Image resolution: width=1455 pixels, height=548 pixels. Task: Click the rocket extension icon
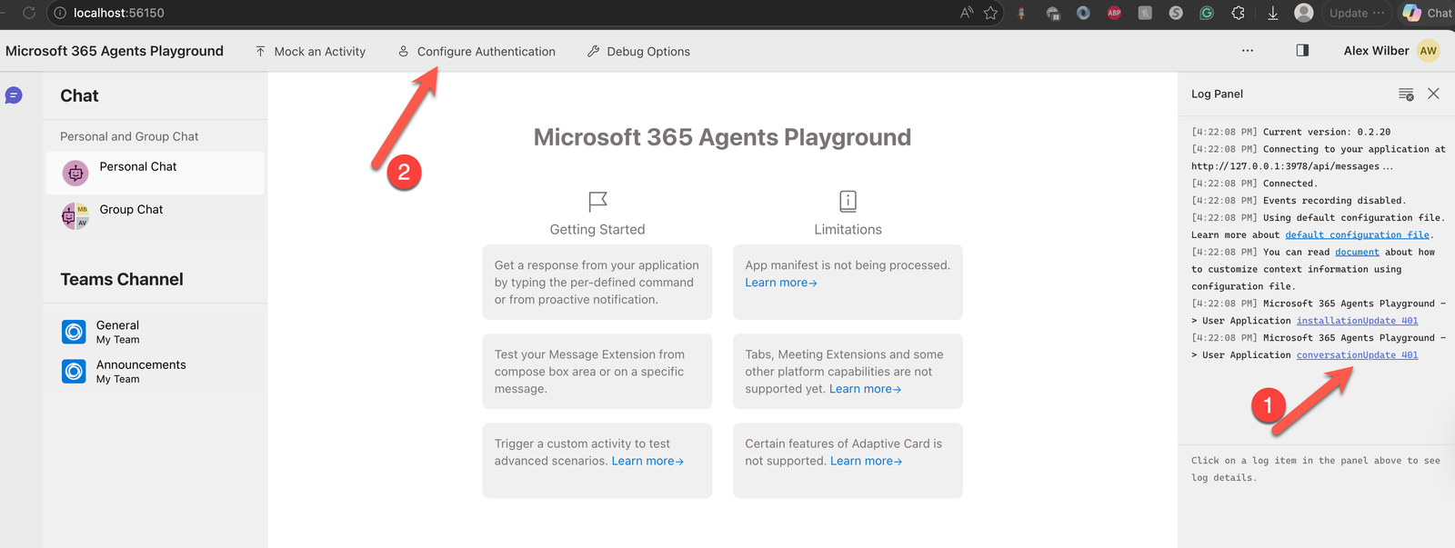[x=1022, y=13]
